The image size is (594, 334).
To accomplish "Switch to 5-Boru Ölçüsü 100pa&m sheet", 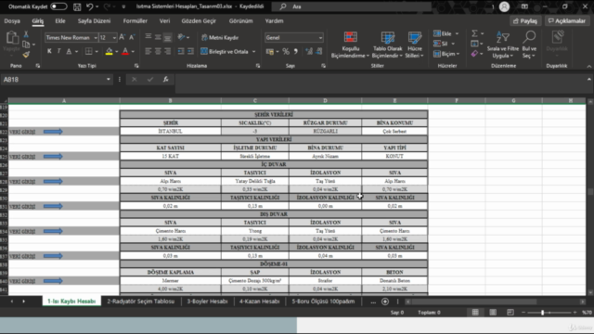I will [323, 301].
